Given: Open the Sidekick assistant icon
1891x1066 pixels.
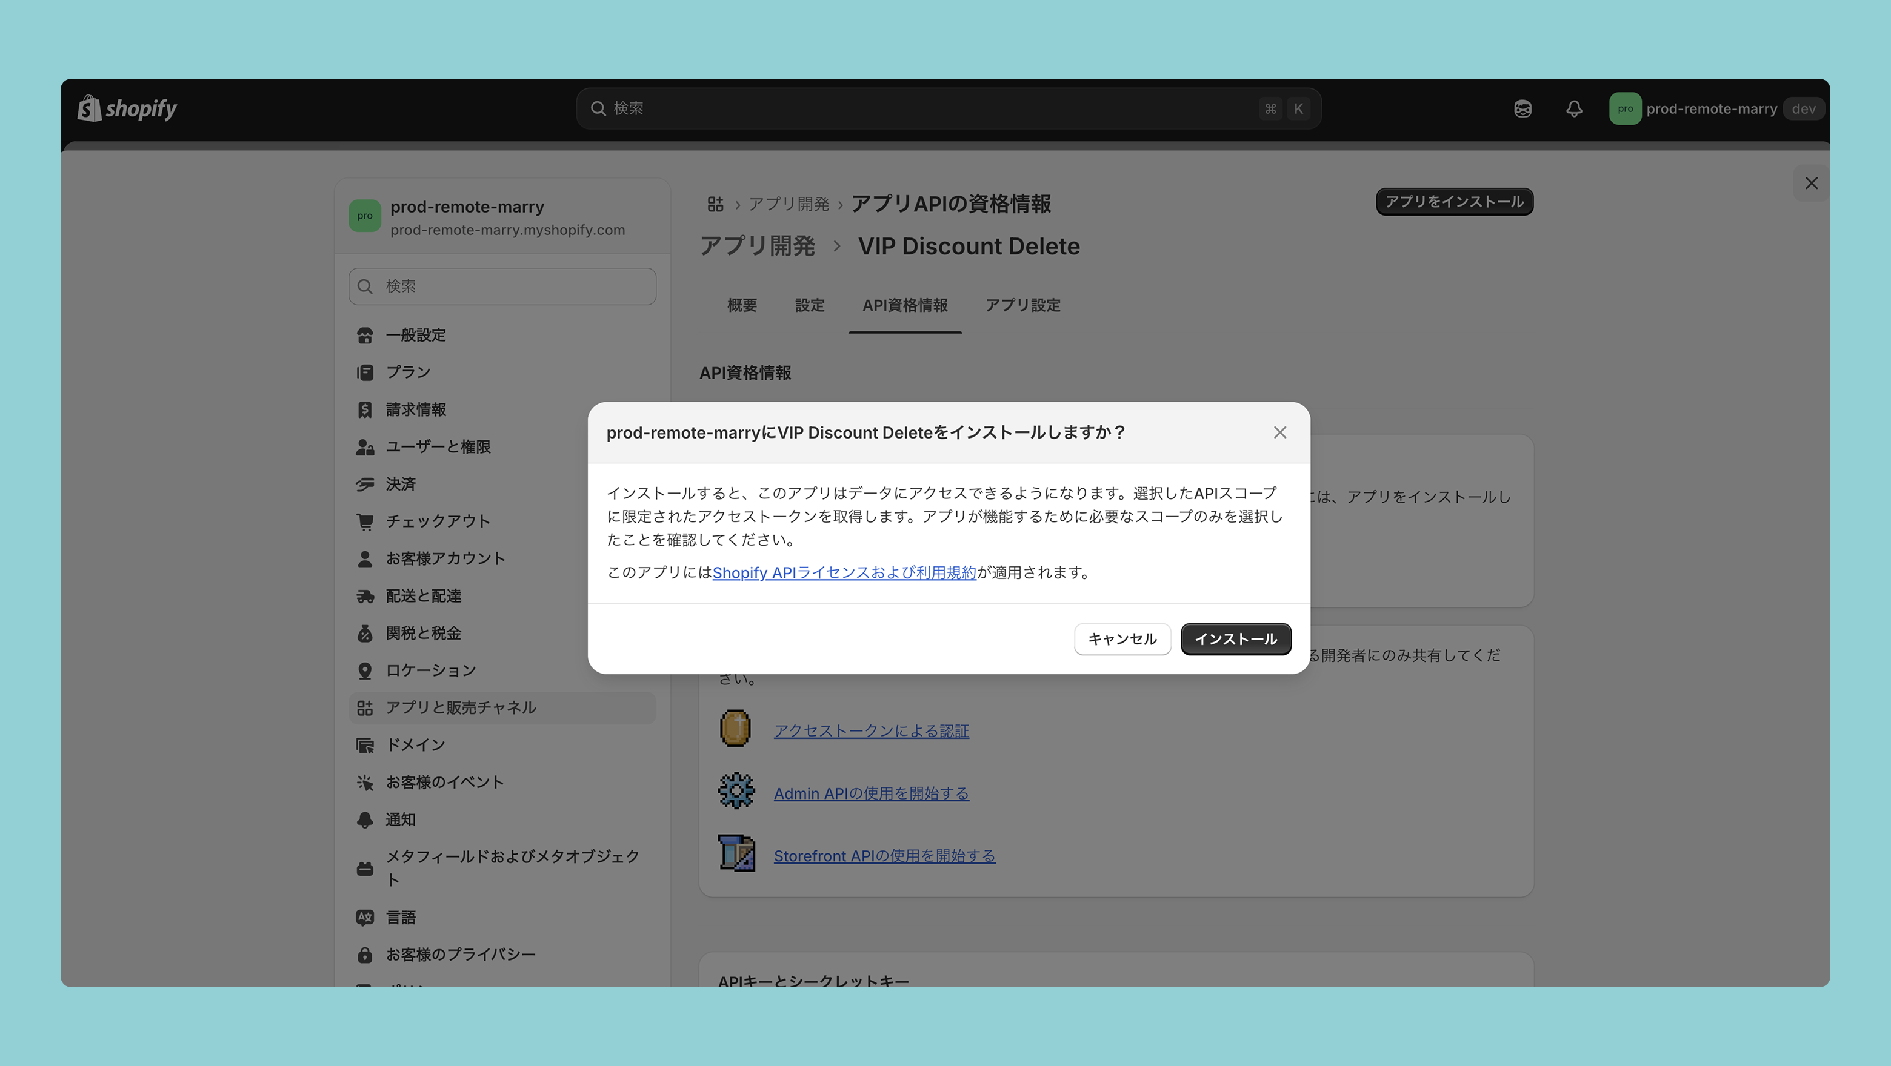Looking at the screenshot, I should (x=1522, y=108).
